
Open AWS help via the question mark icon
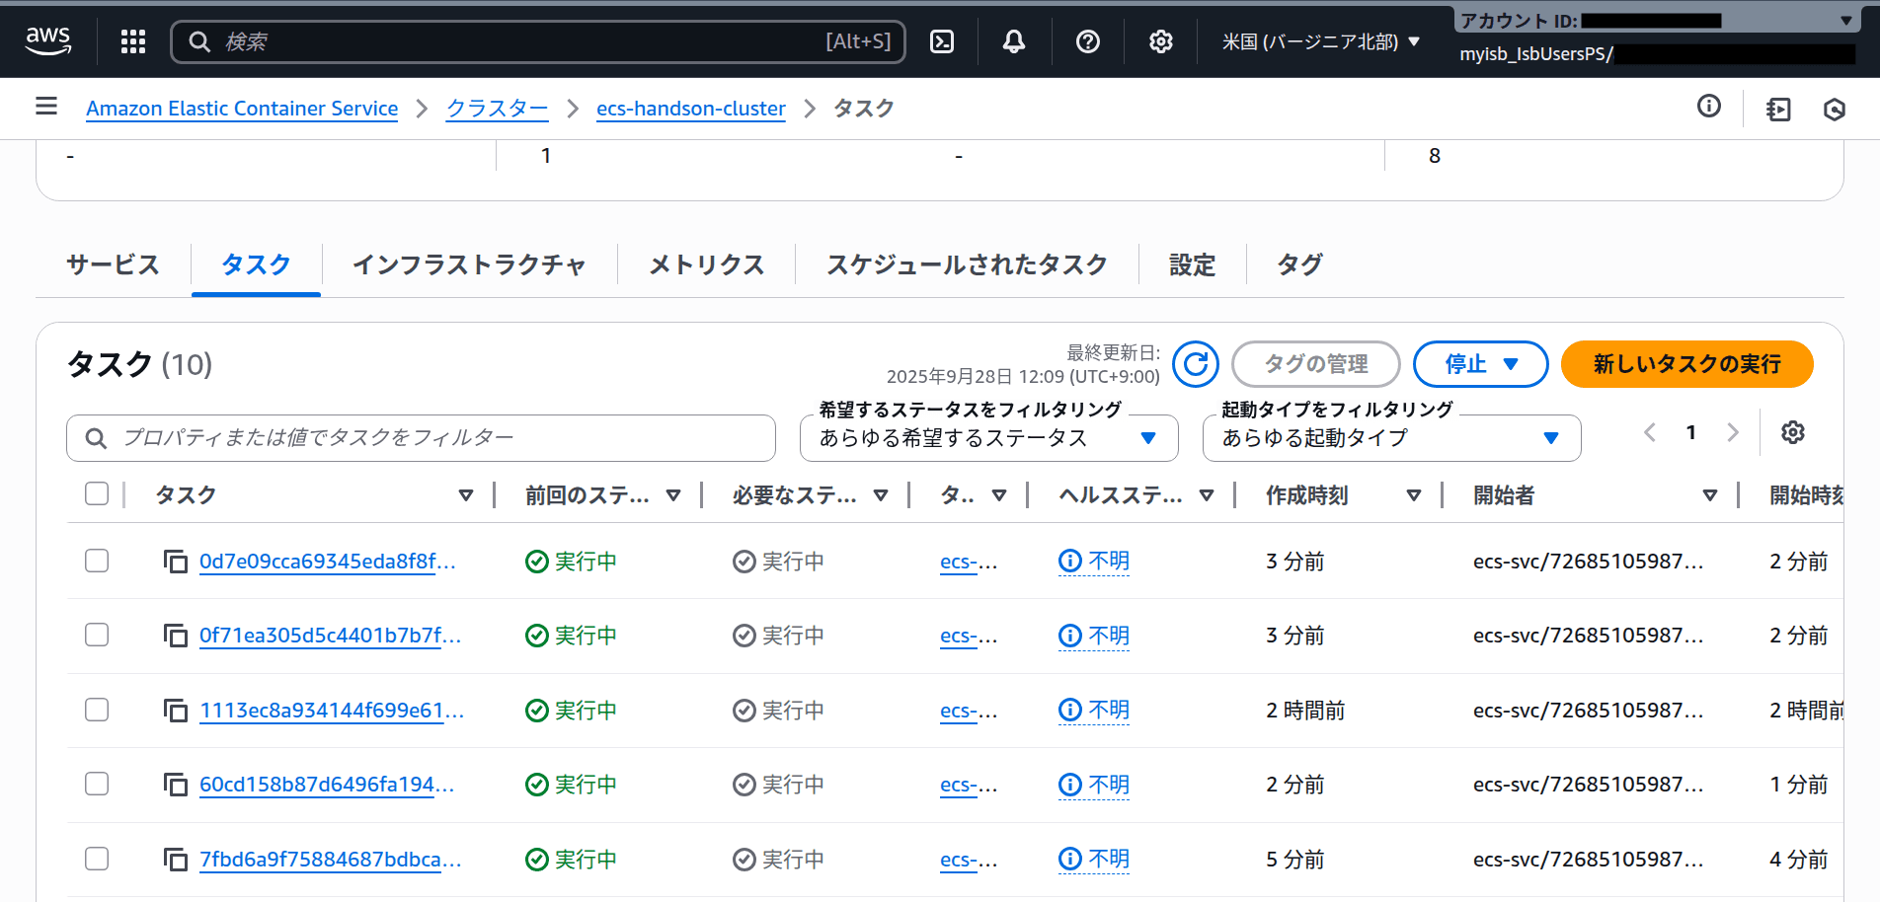[1087, 41]
